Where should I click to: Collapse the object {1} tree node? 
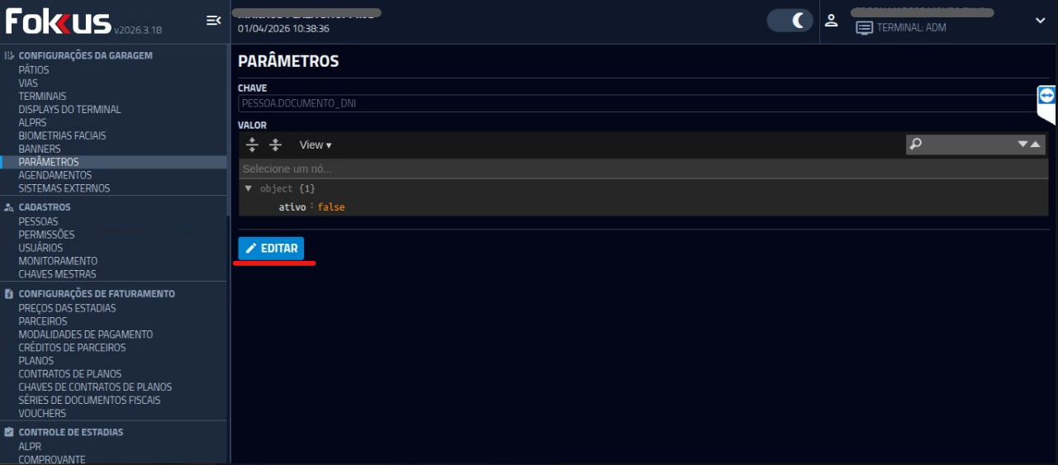coord(249,188)
